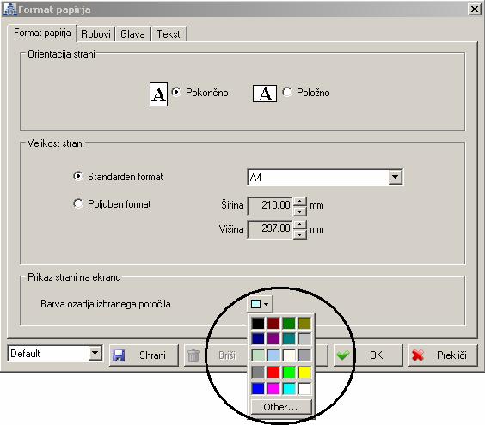Switch to the Robovi tab

[x=95, y=34]
